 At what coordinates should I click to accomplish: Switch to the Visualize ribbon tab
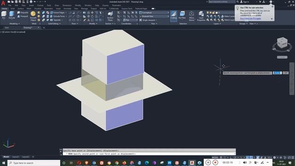(x=38, y=9)
